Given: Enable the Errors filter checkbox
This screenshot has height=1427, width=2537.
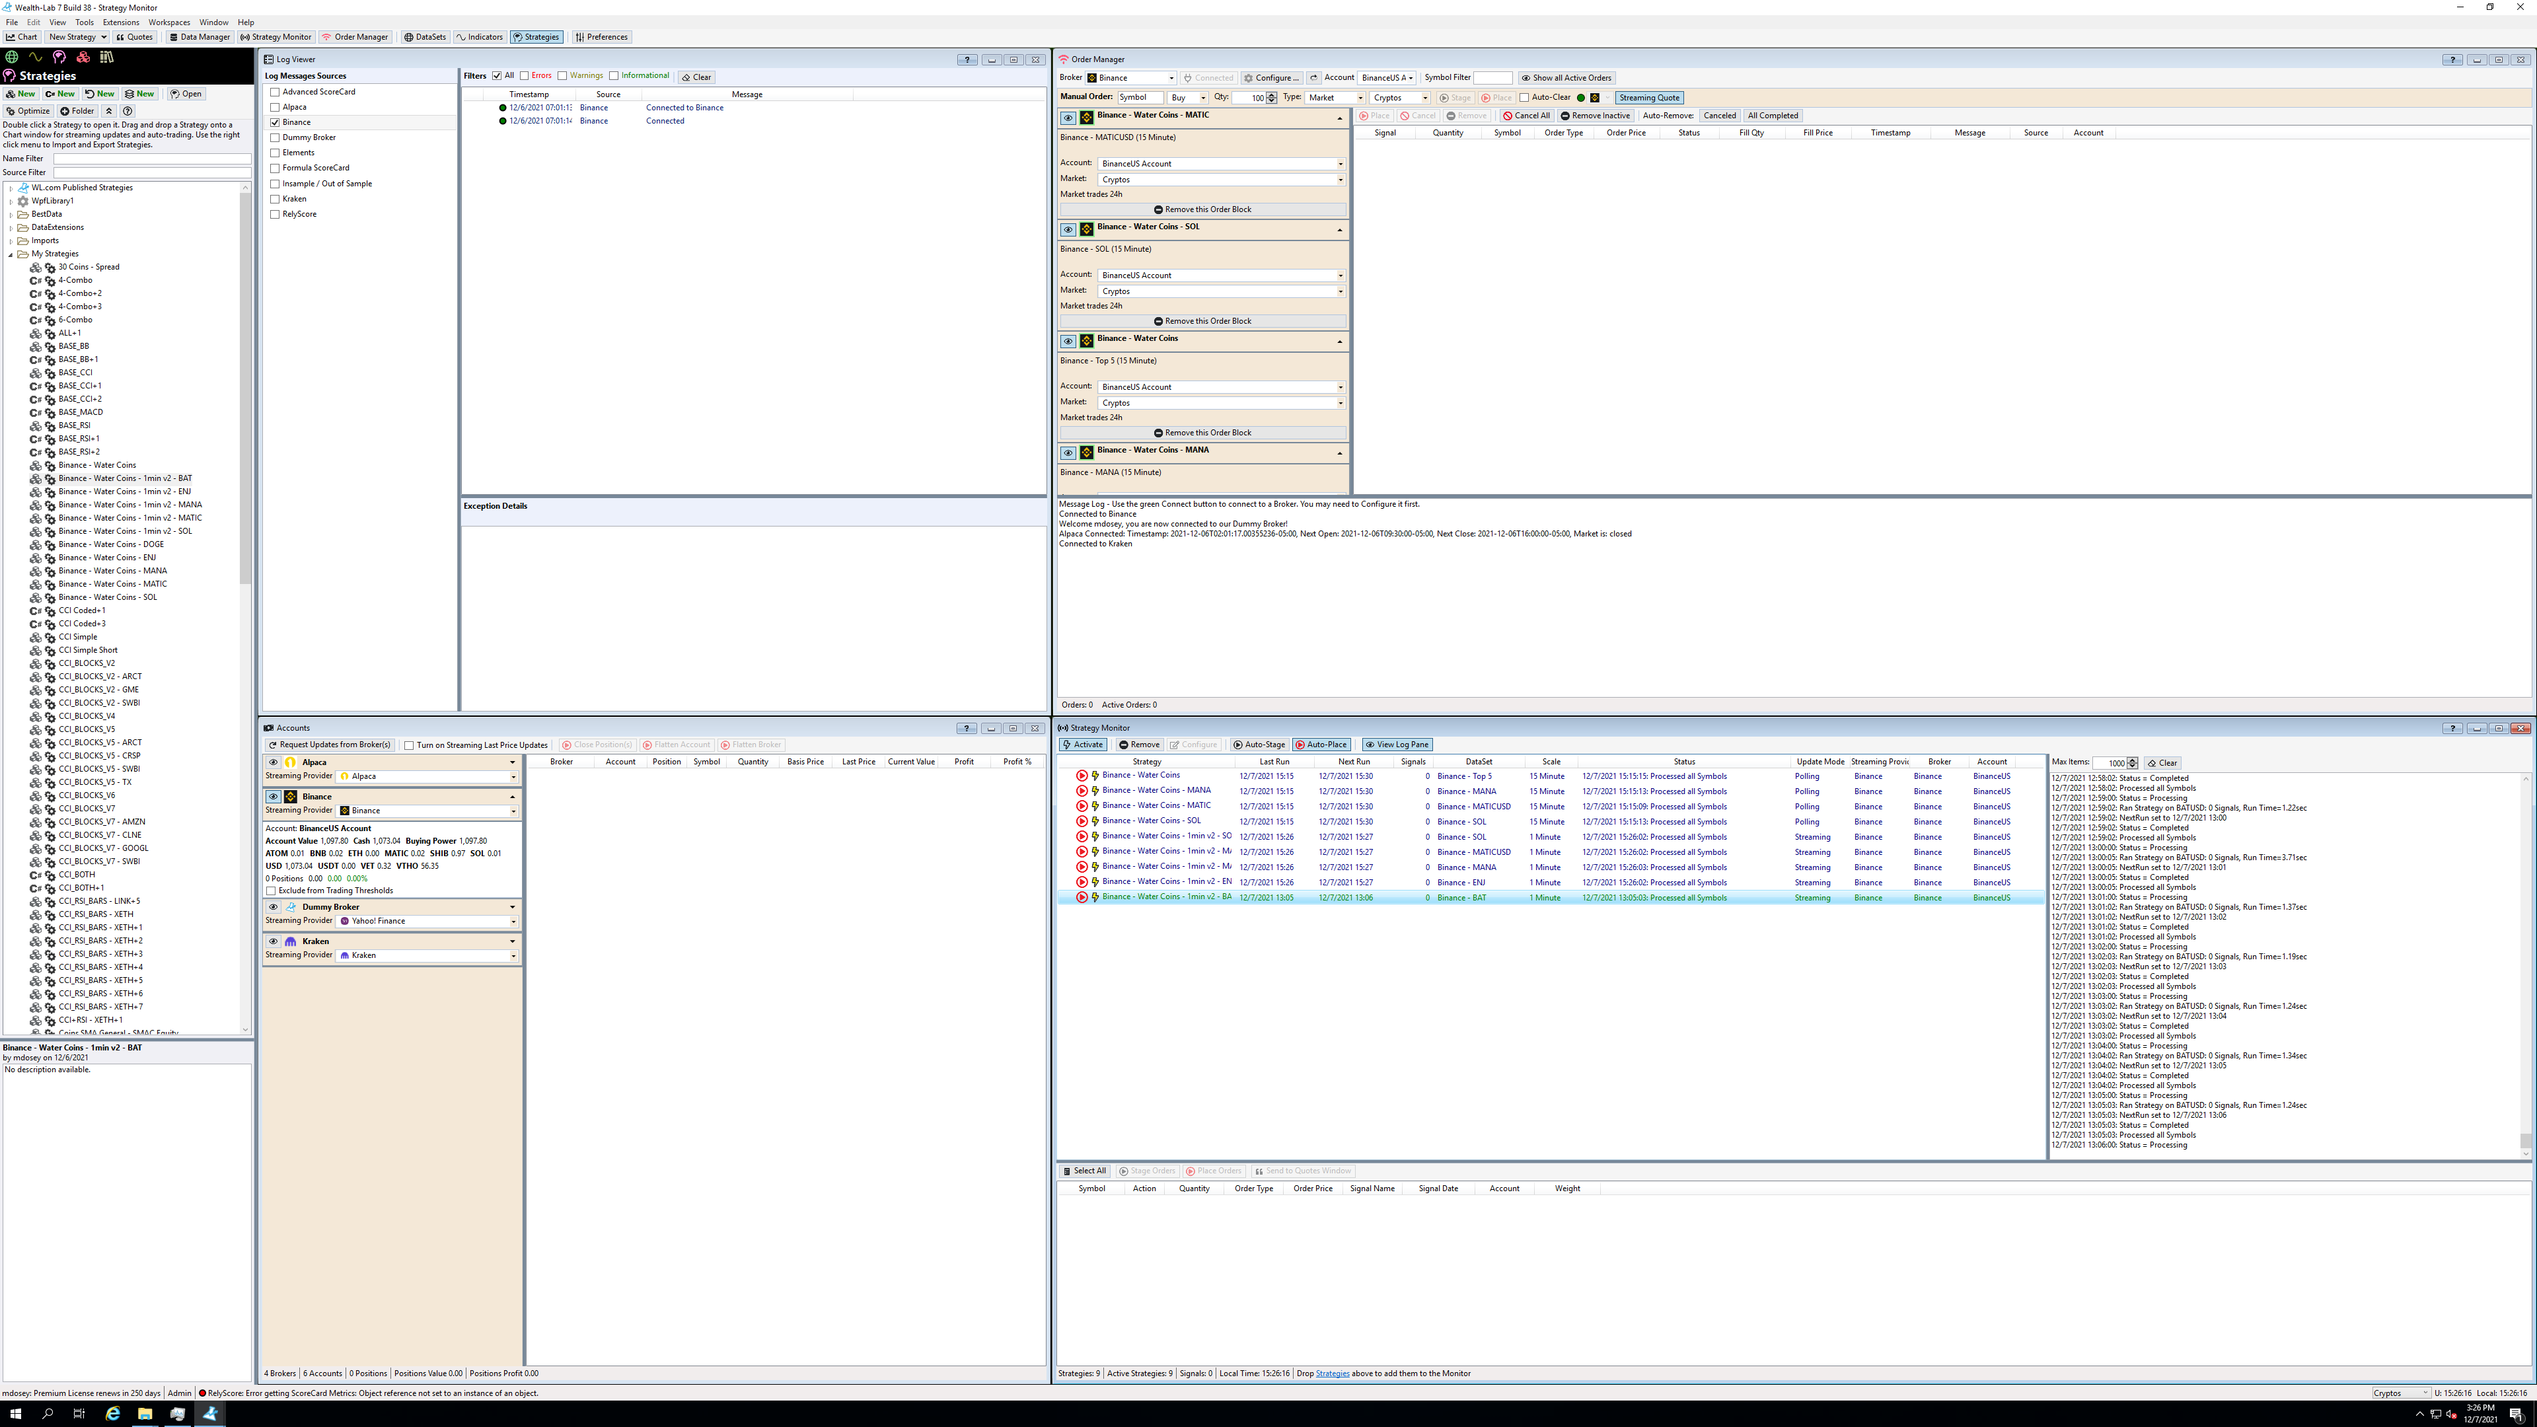Looking at the screenshot, I should pyautogui.click(x=525, y=76).
